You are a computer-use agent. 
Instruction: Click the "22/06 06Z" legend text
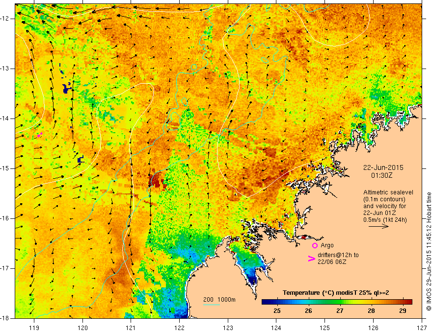click(x=332, y=262)
